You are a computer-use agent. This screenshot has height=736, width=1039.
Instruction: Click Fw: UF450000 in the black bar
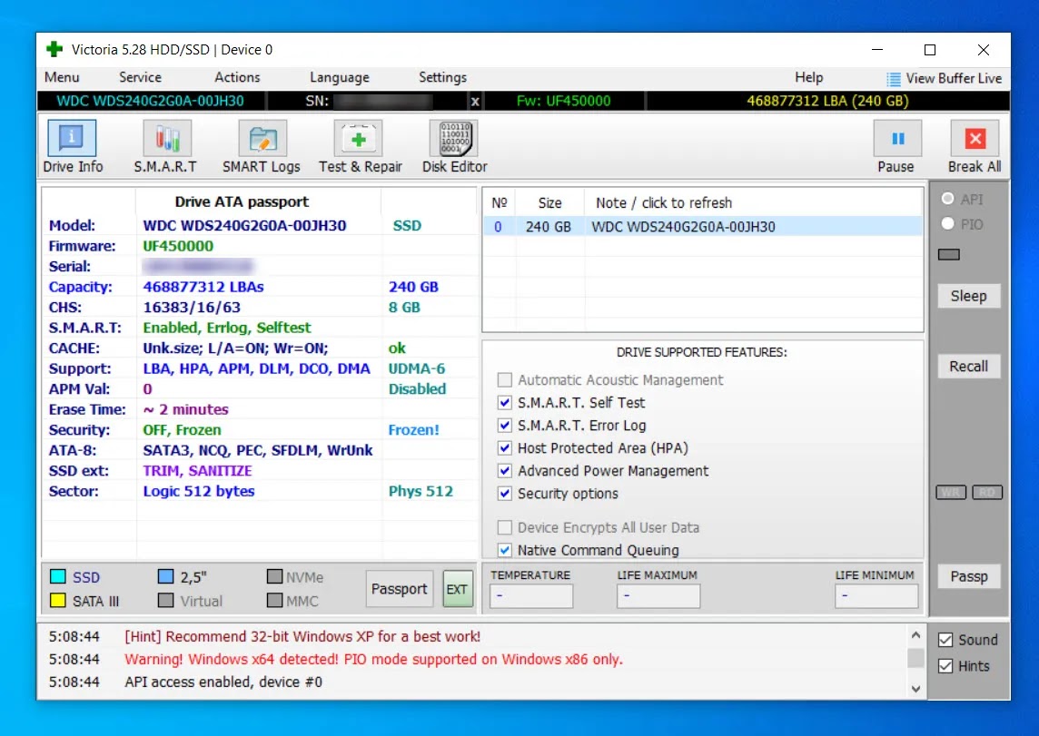point(563,102)
